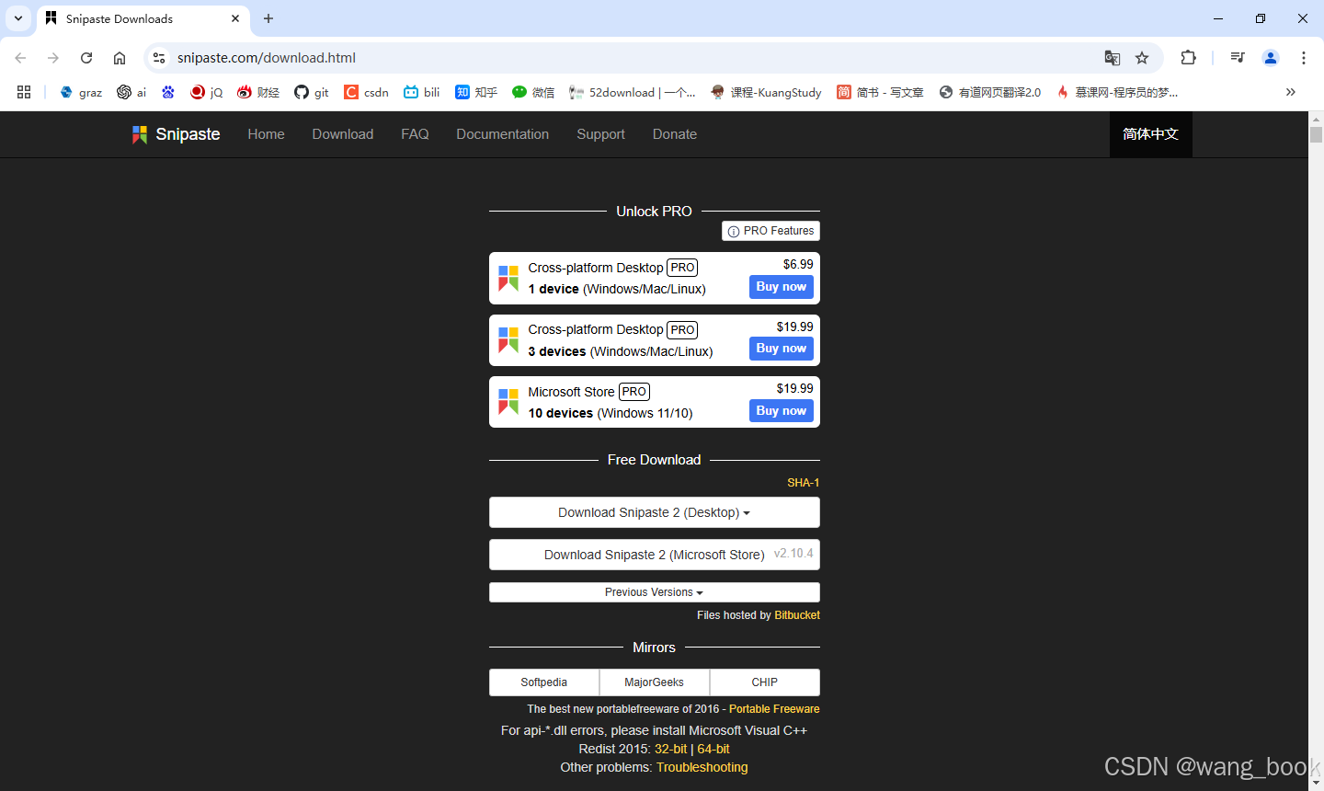Open the 有道网页翻译2.0 bookmark
This screenshot has height=791, width=1324.
pyautogui.click(x=990, y=92)
